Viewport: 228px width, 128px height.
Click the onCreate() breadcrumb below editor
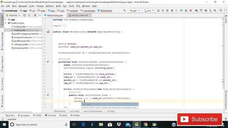coord(74,111)
